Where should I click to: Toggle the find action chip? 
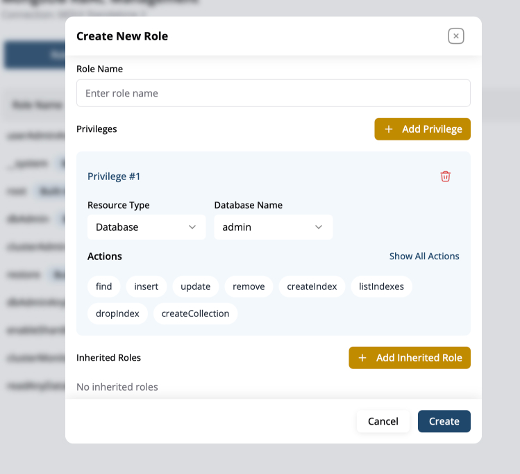coord(104,286)
